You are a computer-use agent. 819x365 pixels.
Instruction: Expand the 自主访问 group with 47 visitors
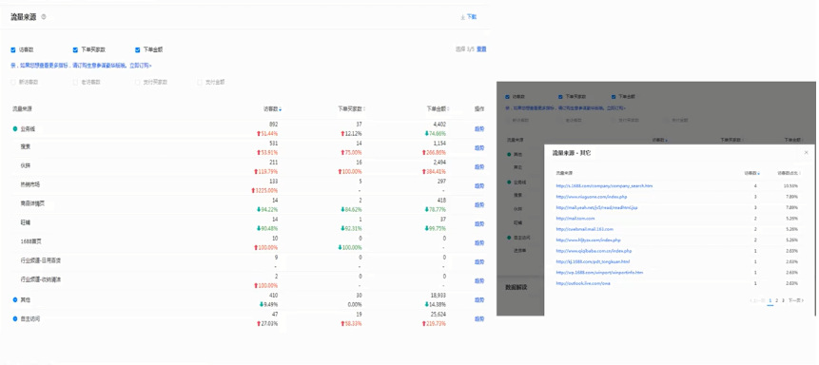(x=15, y=318)
